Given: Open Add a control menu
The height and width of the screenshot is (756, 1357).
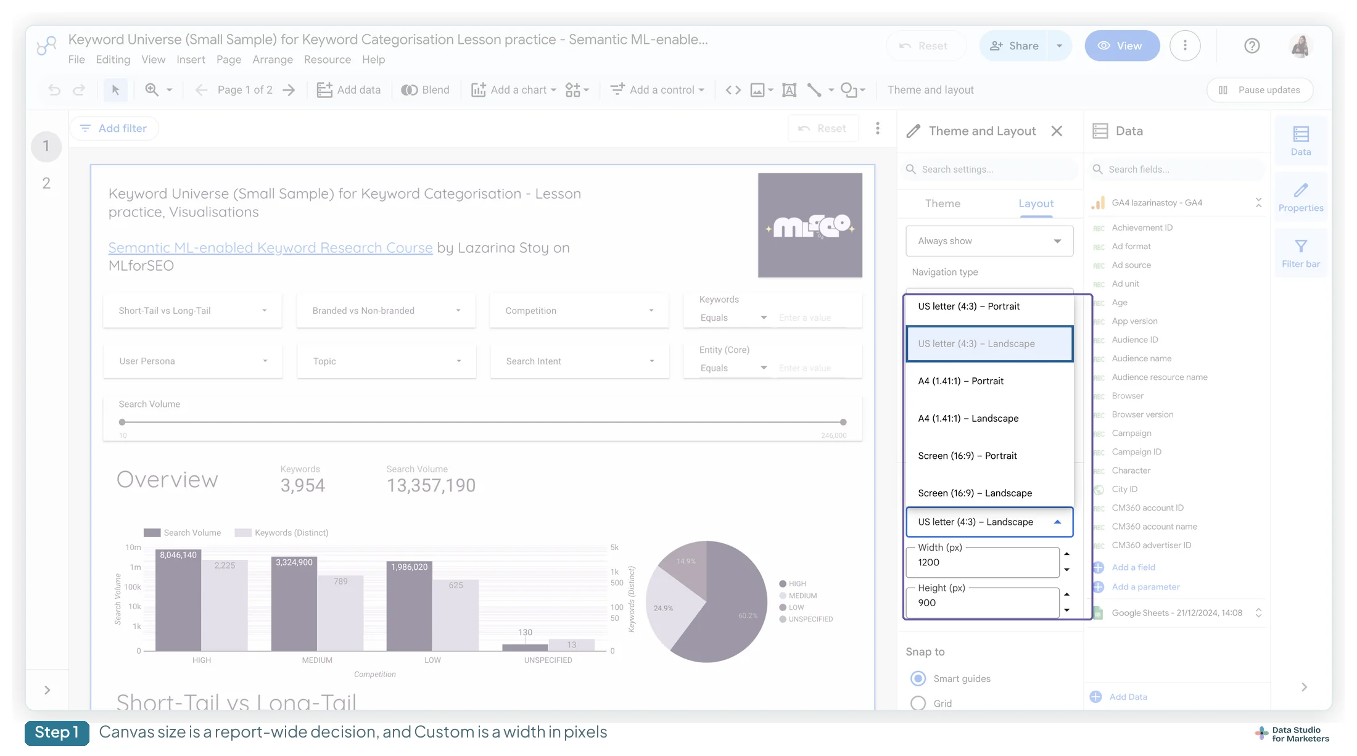Looking at the screenshot, I should click(x=657, y=90).
